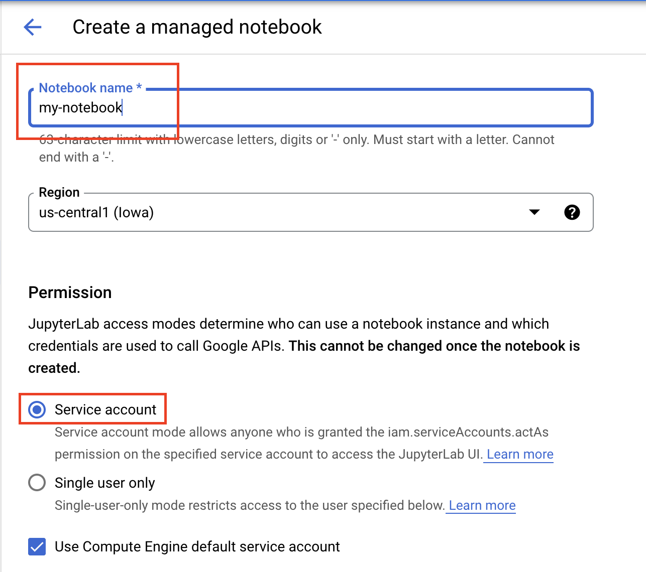This screenshot has height=572, width=646.
Task: Click the Compute Engine checkbox label
Action: coord(197,546)
